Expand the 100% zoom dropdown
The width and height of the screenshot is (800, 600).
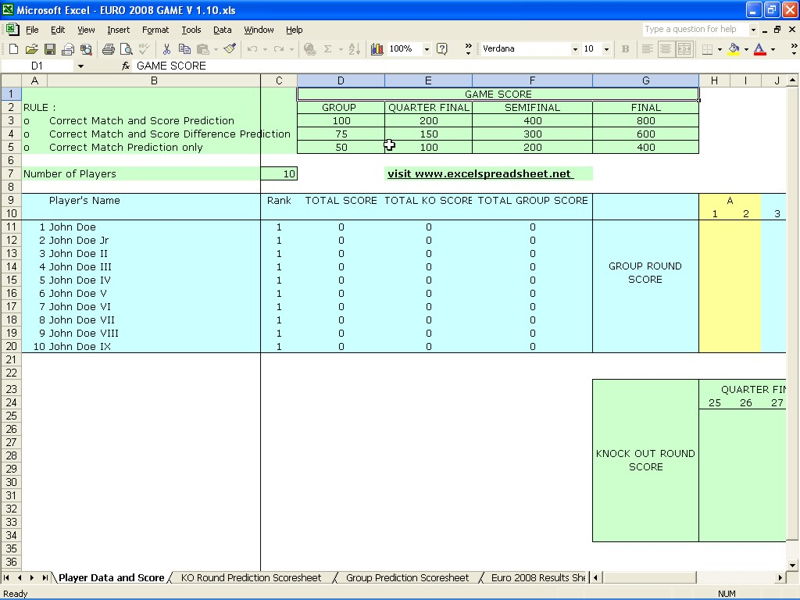427,49
